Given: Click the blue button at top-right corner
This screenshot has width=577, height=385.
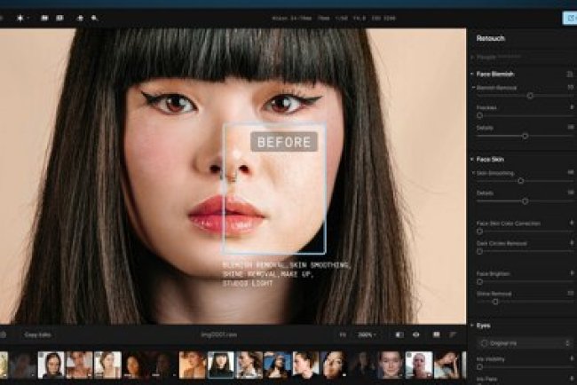Looking at the screenshot, I should point(571,18).
